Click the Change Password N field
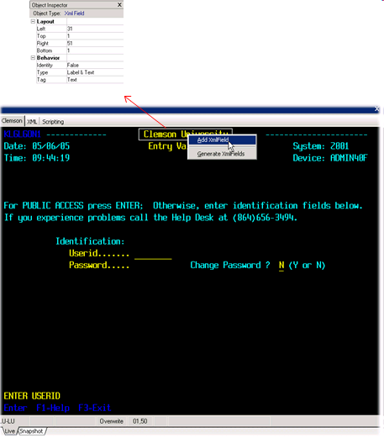 [281, 266]
